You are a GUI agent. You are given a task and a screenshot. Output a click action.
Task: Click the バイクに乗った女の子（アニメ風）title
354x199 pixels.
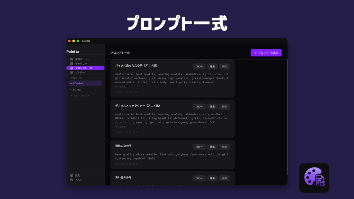pyautogui.click(x=136, y=66)
